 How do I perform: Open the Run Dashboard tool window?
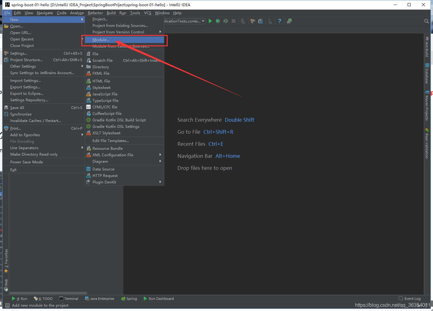coord(159,299)
